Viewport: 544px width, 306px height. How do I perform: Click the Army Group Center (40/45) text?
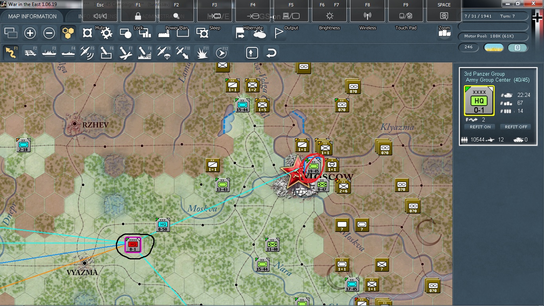[x=497, y=80]
